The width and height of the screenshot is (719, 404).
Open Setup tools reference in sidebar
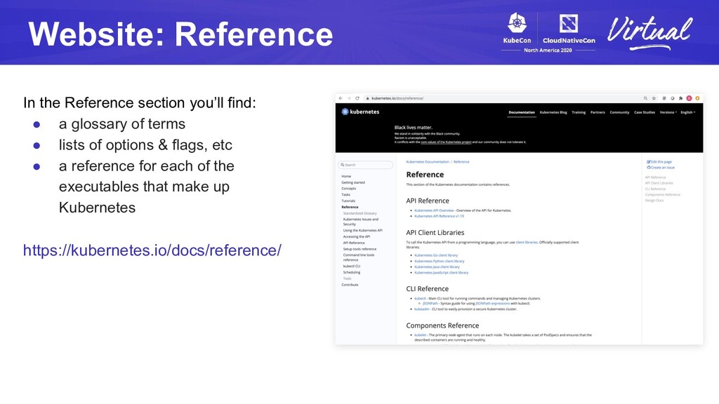pos(359,249)
